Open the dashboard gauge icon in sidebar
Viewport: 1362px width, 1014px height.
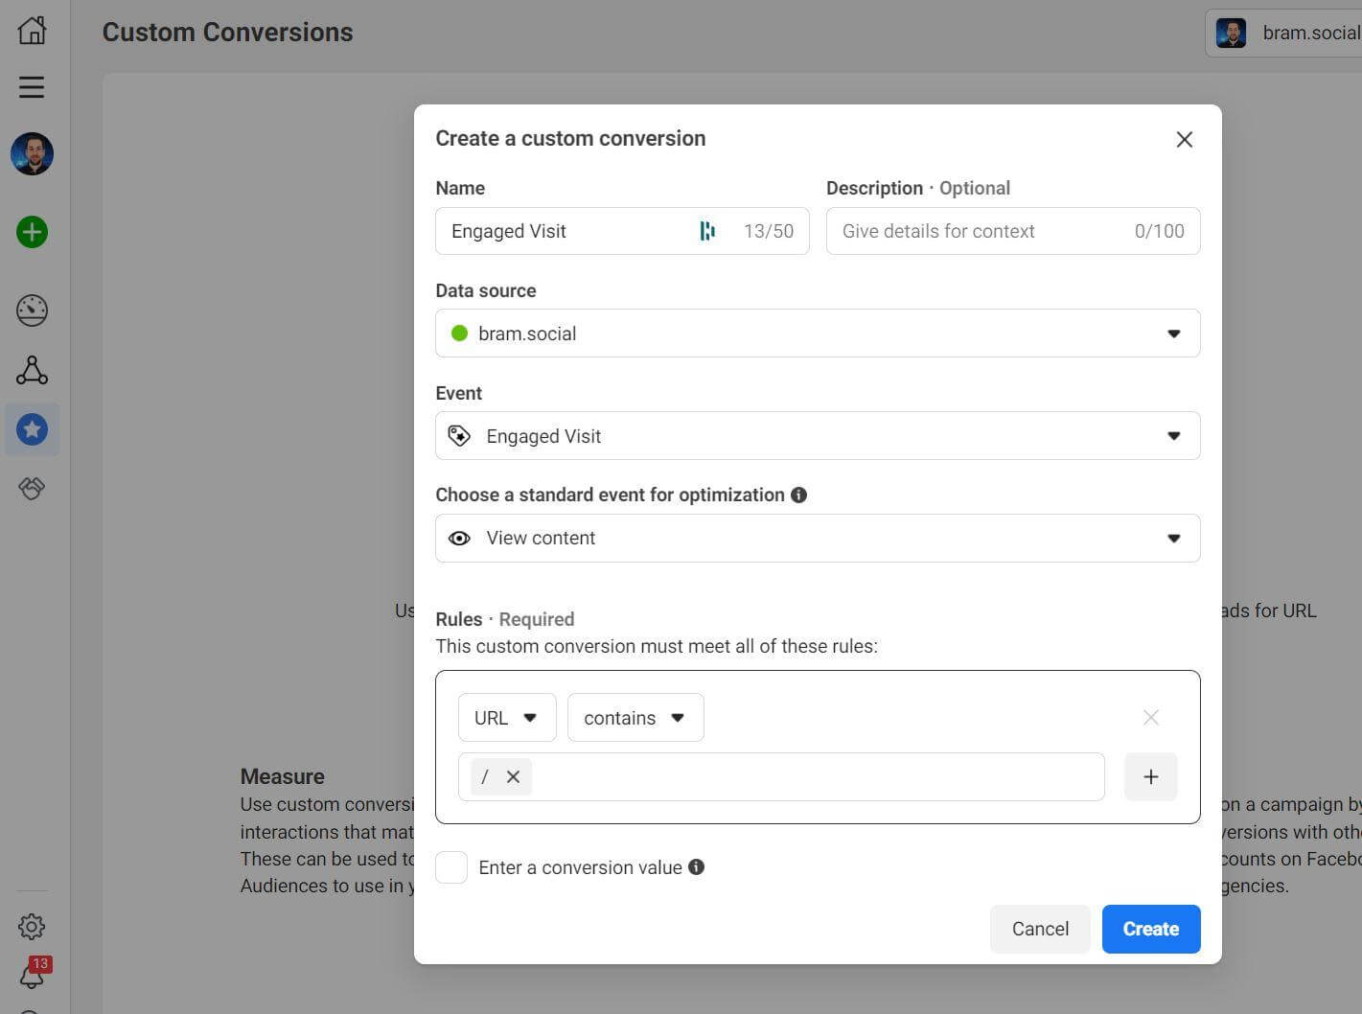coord(32,311)
